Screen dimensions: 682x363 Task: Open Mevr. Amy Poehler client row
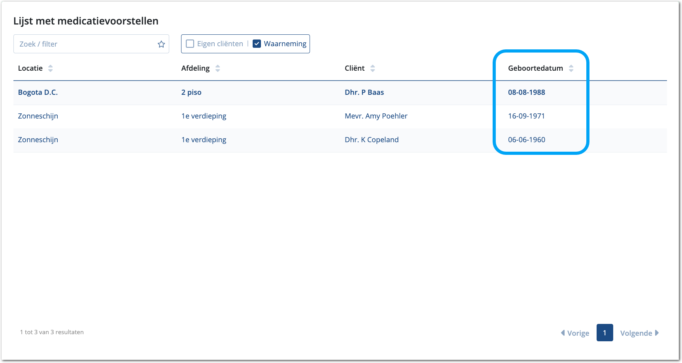(x=376, y=116)
